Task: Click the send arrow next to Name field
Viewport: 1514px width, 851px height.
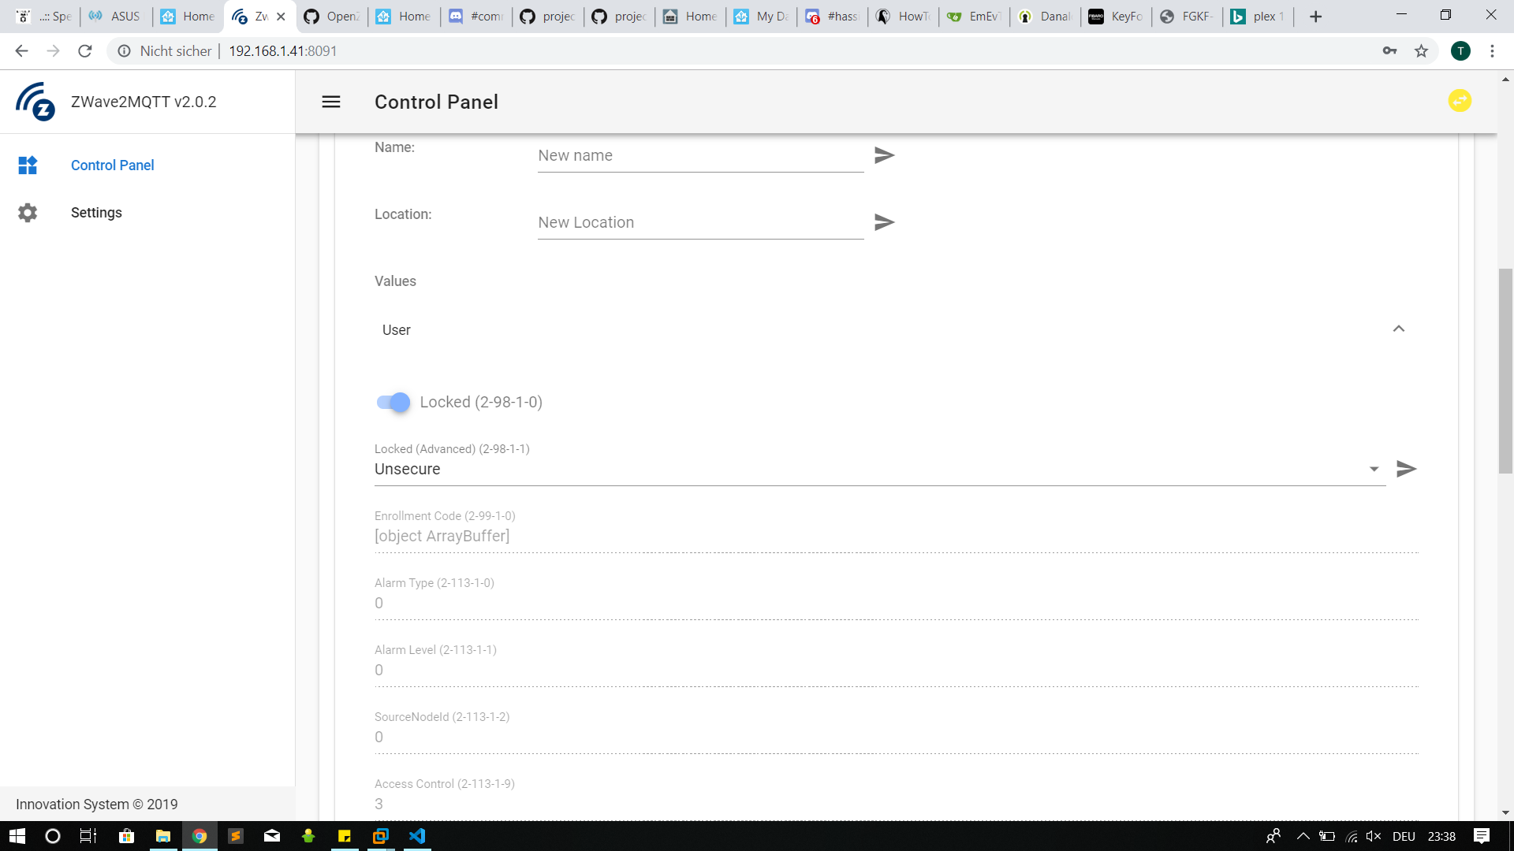Action: click(884, 155)
